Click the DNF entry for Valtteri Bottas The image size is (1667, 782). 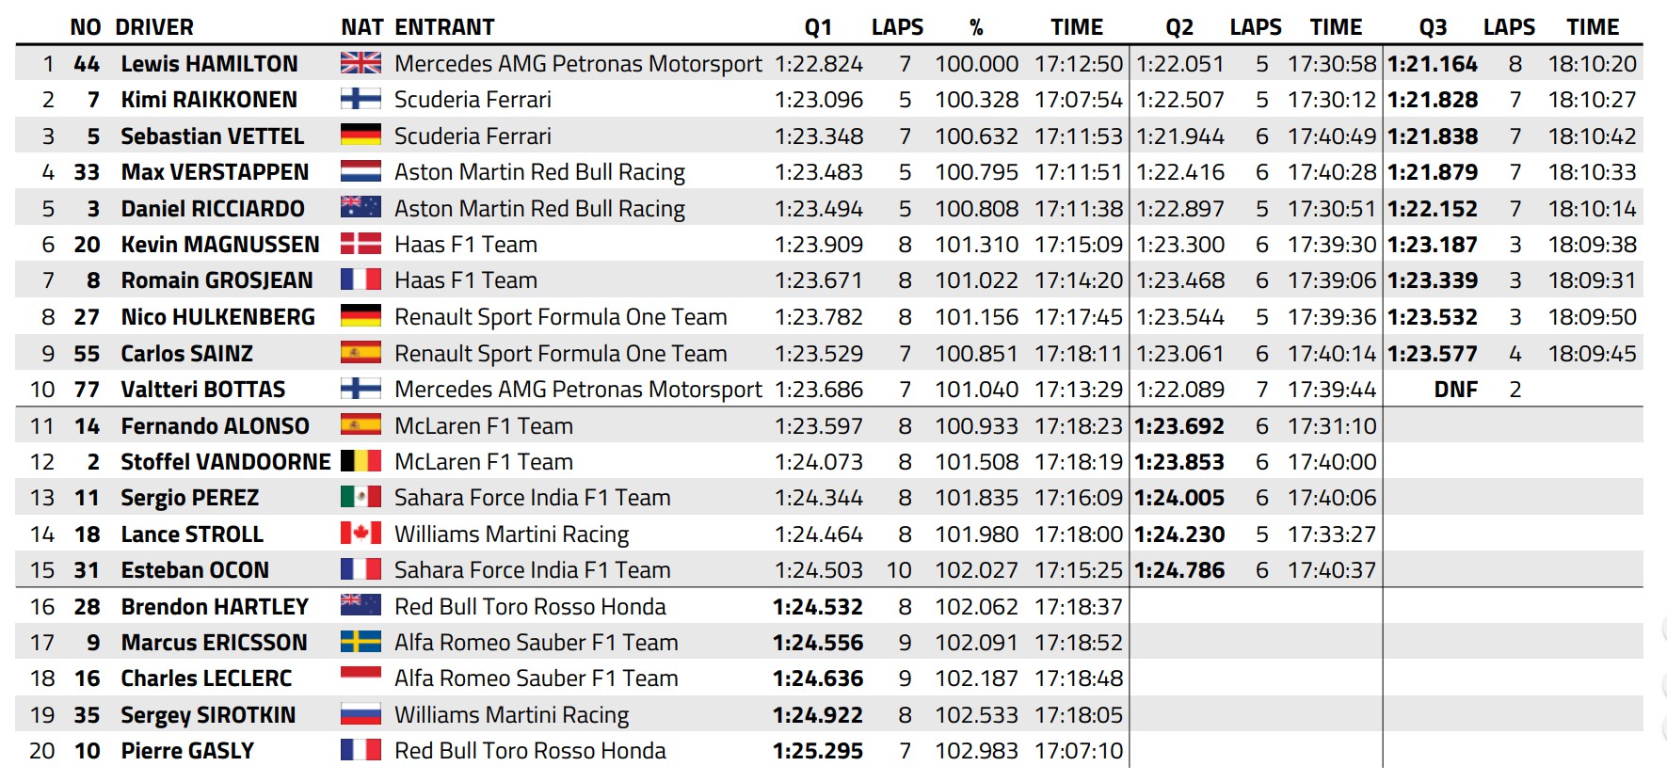1455,389
